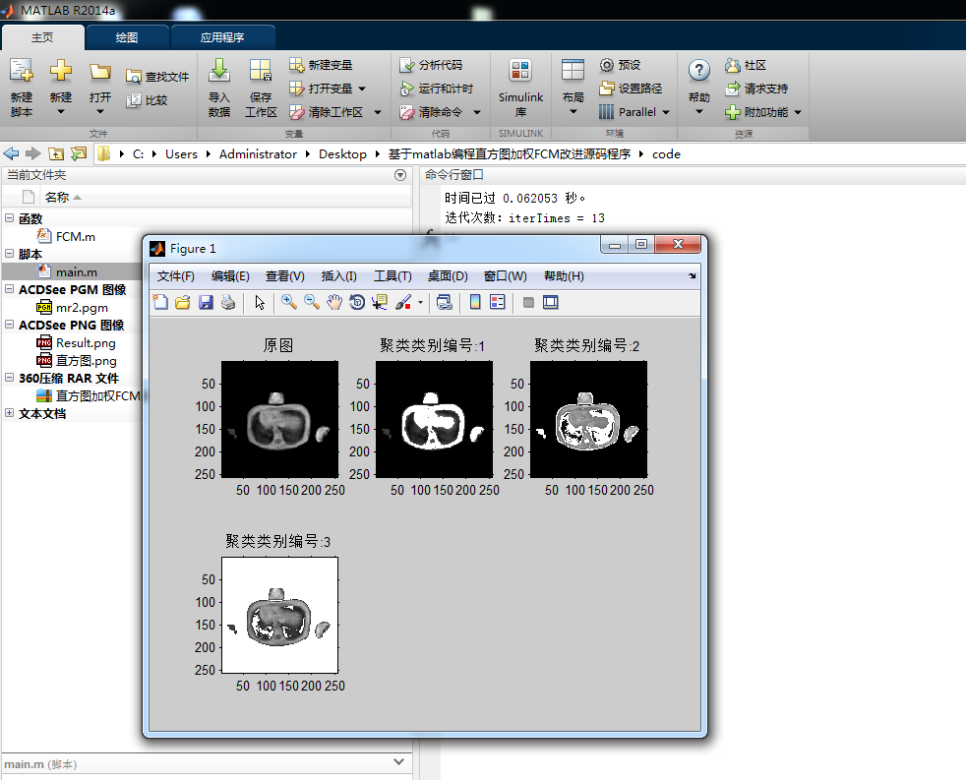Open brush color dropdown arrow
966x780 pixels.
click(420, 303)
